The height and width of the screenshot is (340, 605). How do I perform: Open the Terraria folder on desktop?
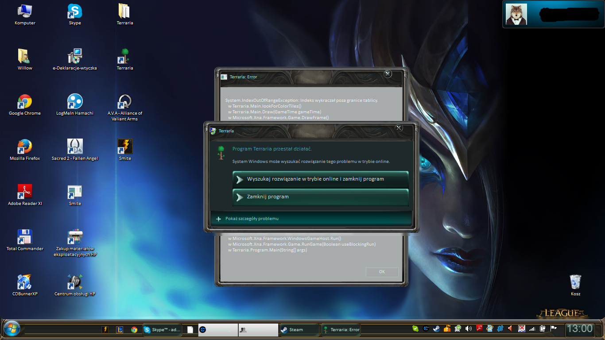[125, 15]
